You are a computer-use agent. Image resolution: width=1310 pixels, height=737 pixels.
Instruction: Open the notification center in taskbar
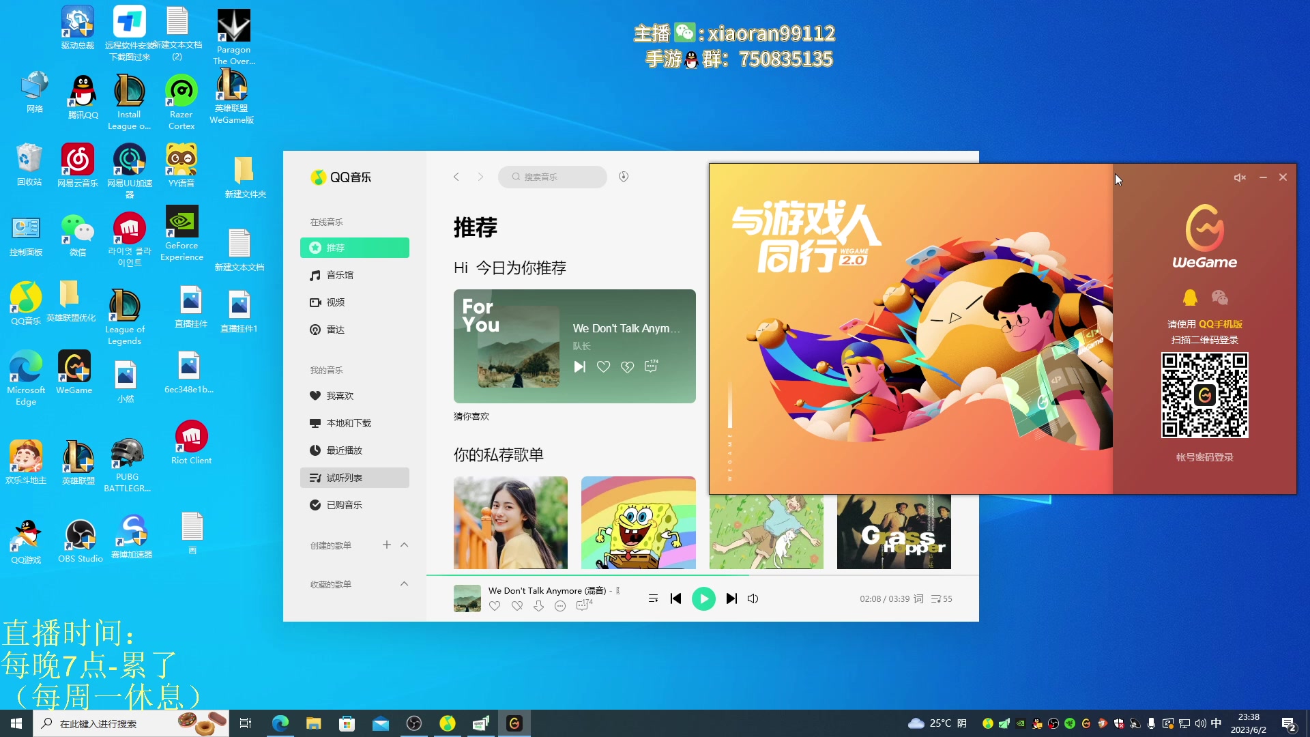point(1289,723)
